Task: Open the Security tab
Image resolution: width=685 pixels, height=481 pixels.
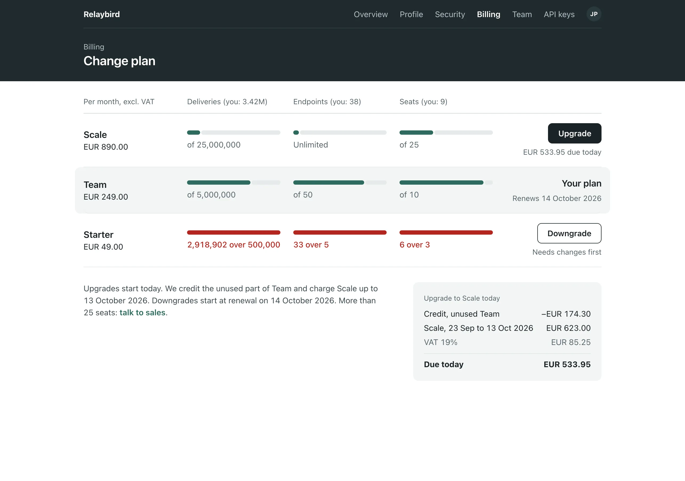Action: 450,14
